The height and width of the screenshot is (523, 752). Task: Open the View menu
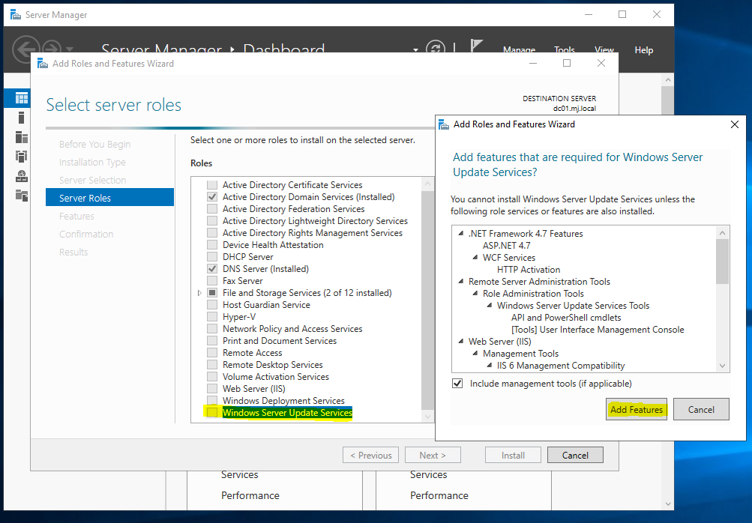point(604,49)
